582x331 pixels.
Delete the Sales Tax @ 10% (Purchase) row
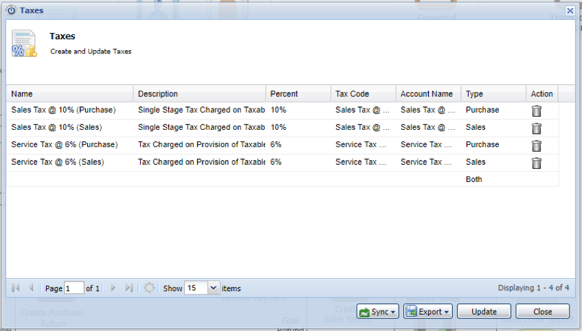tap(537, 111)
